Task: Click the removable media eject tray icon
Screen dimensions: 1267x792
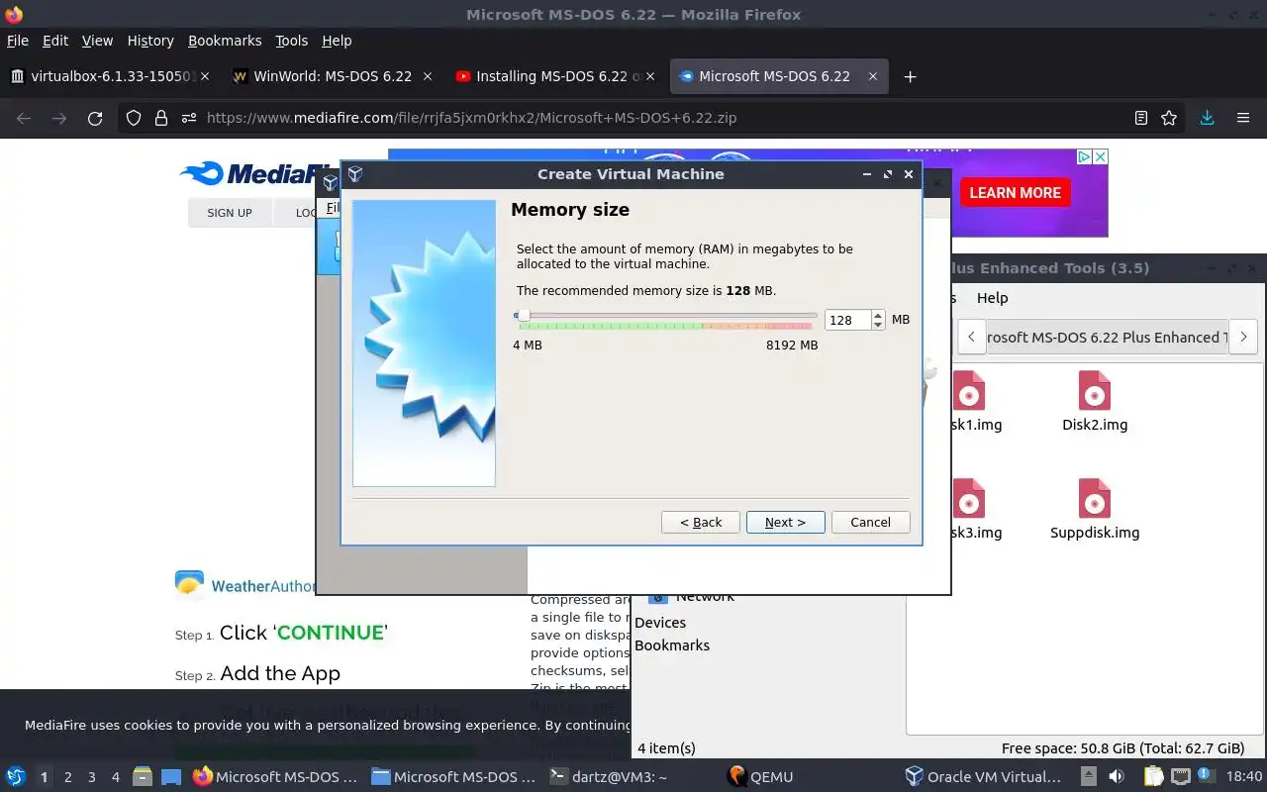Action: coord(1088,776)
